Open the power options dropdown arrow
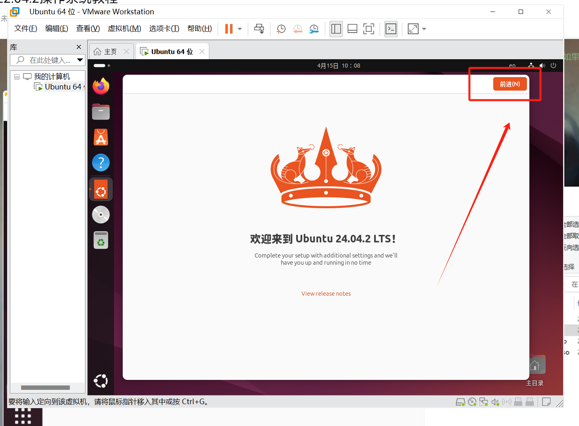The height and width of the screenshot is (426, 579). tap(240, 29)
